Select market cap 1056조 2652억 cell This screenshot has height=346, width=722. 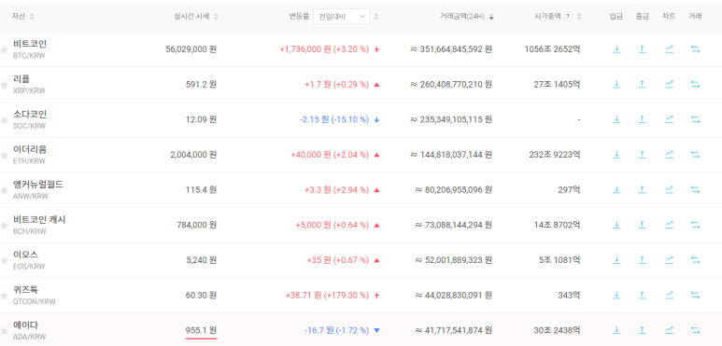(x=552, y=49)
